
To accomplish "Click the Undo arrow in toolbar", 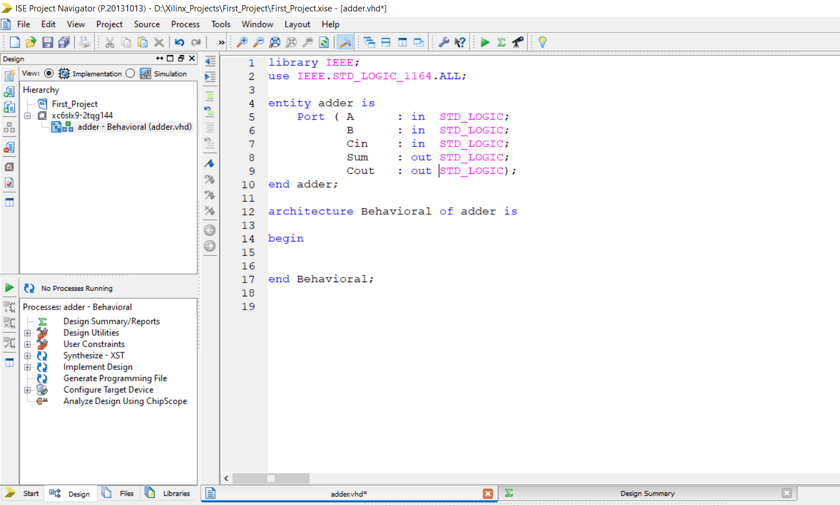I will (x=179, y=42).
